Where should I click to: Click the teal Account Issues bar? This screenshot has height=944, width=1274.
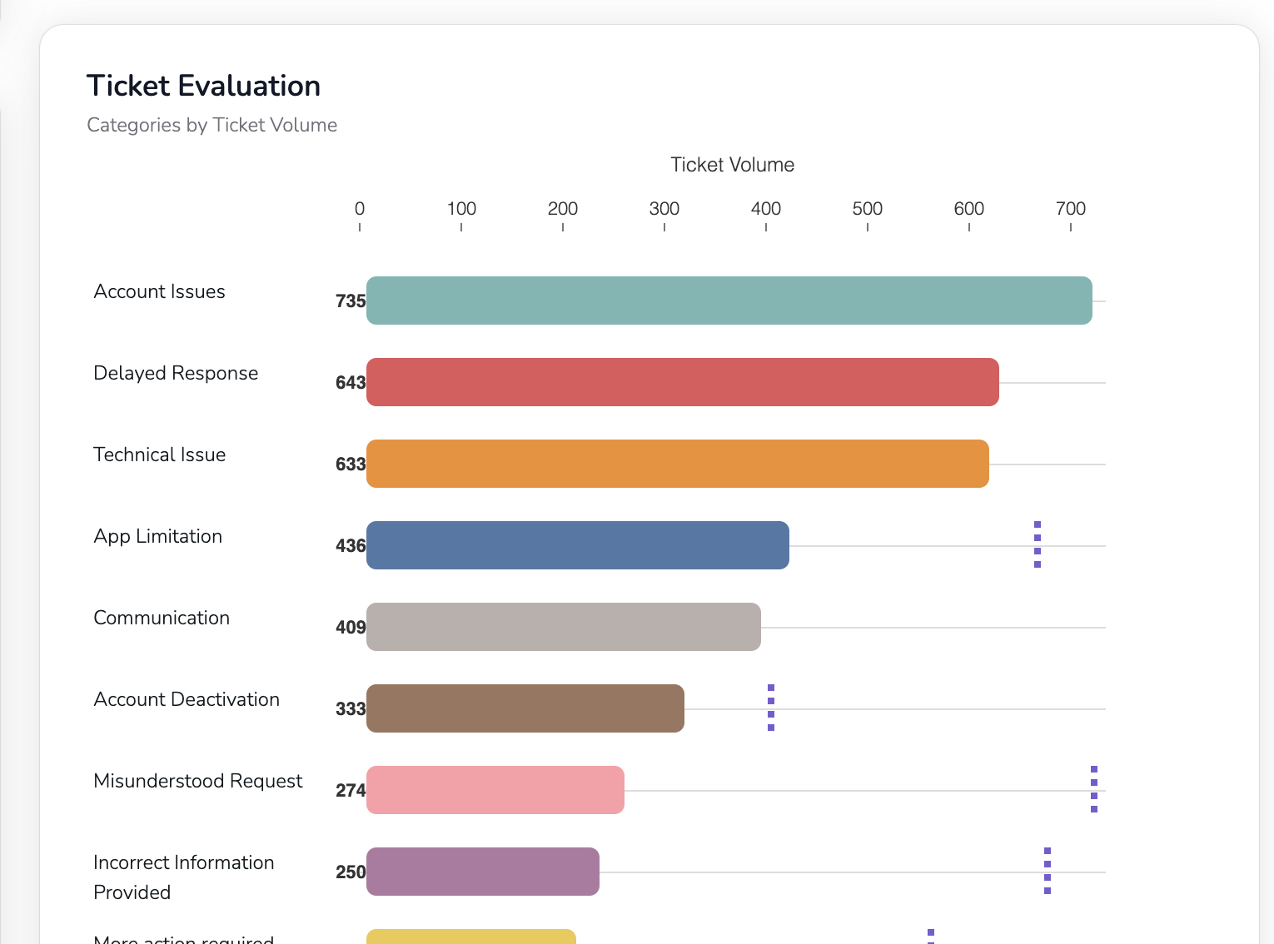(729, 301)
